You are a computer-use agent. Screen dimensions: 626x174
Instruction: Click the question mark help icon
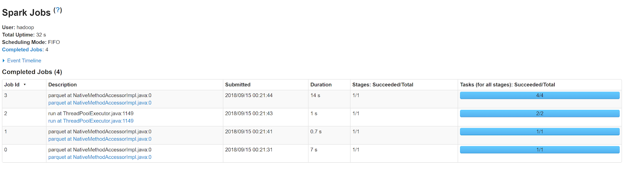58,10
